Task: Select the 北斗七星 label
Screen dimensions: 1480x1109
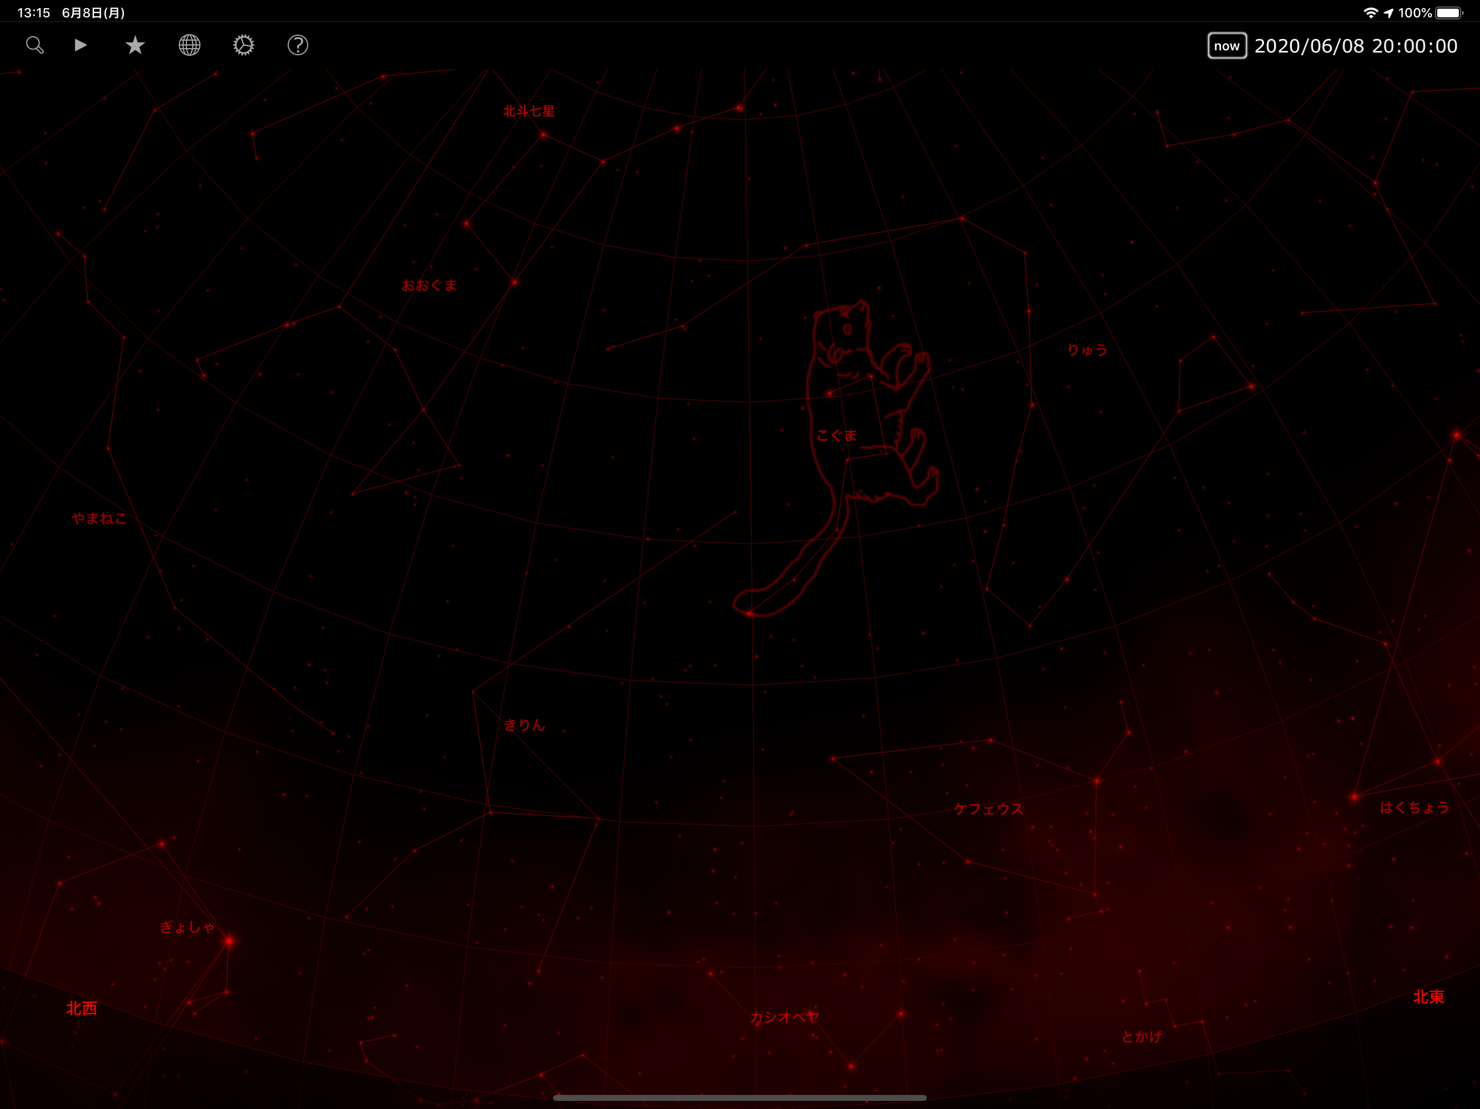Action: point(529,111)
